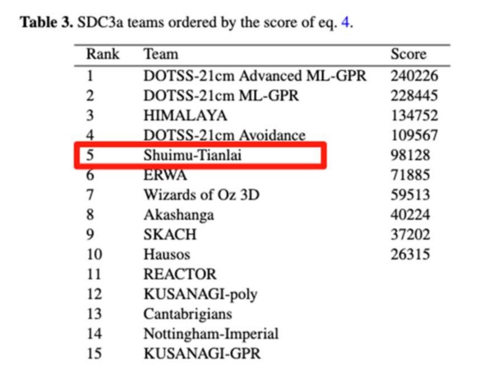The width and height of the screenshot is (488, 366).
Task: Click the Cantabrigians team name
Action: coord(188,314)
